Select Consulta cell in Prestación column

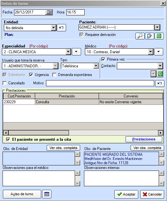tap(67, 102)
